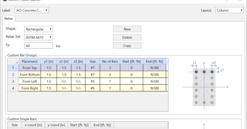This screenshot has height=129, width=247.
Task: Click the End cell %100 in row 2
Action: (x=154, y=75)
